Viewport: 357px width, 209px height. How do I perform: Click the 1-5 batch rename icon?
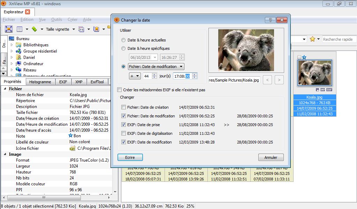[x=81, y=29]
